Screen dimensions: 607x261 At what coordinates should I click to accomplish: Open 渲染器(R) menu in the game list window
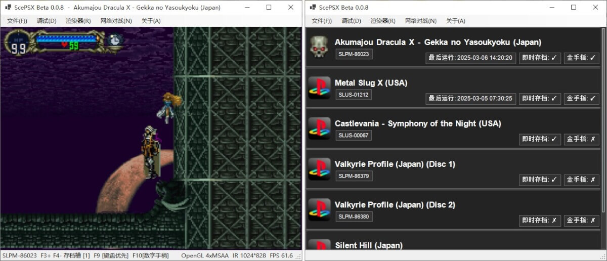pyautogui.click(x=383, y=21)
